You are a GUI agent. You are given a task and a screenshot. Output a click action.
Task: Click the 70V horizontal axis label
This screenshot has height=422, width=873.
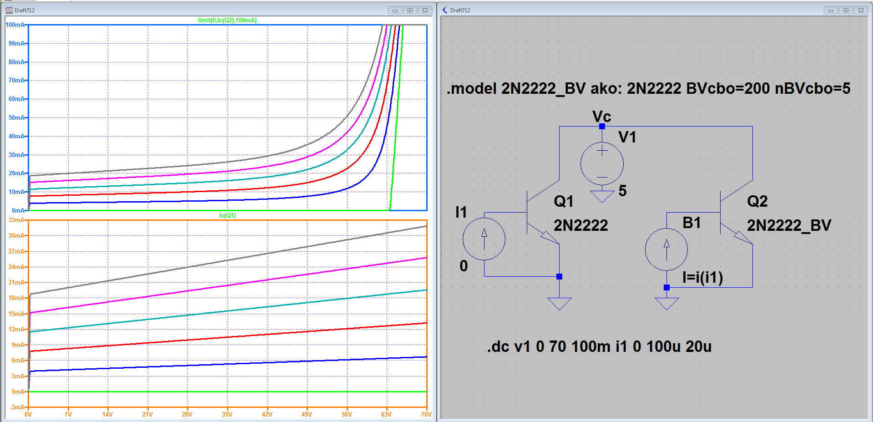[x=426, y=414]
